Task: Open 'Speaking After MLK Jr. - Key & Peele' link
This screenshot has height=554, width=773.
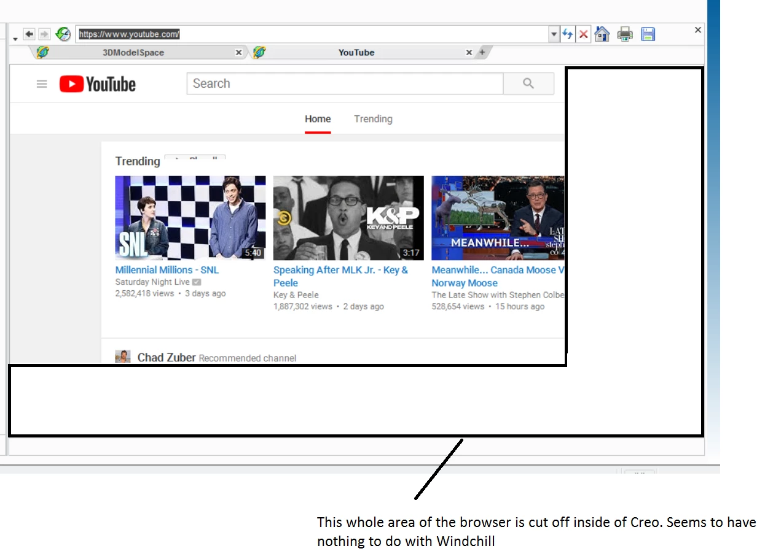Action: [341, 276]
